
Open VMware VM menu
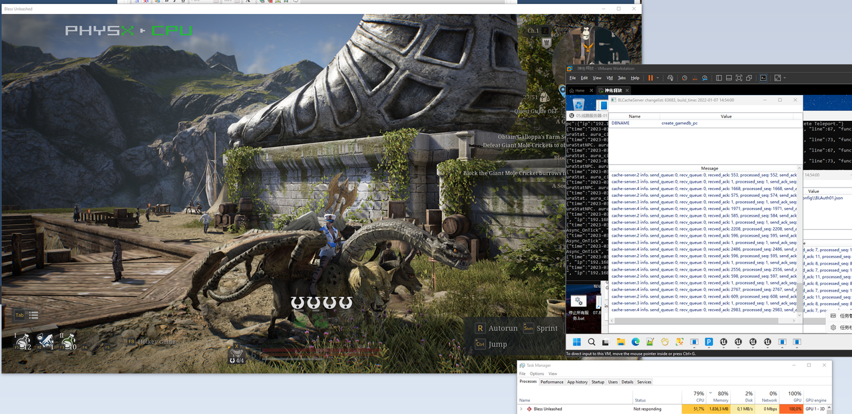click(x=610, y=78)
